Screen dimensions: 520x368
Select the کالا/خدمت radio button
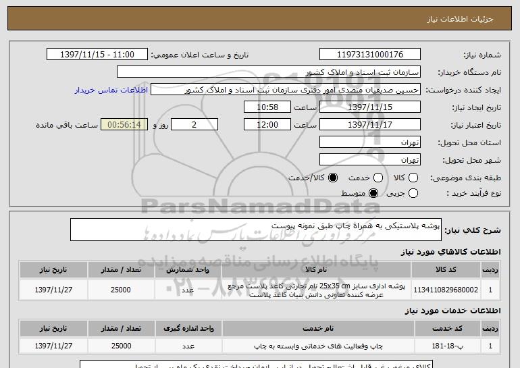[333, 178]
